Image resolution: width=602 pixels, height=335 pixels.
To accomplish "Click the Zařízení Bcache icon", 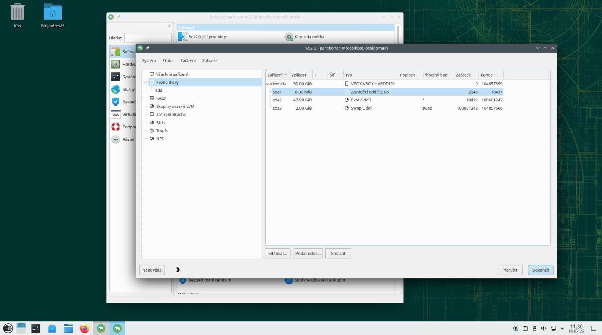I will tap(152, 115).
